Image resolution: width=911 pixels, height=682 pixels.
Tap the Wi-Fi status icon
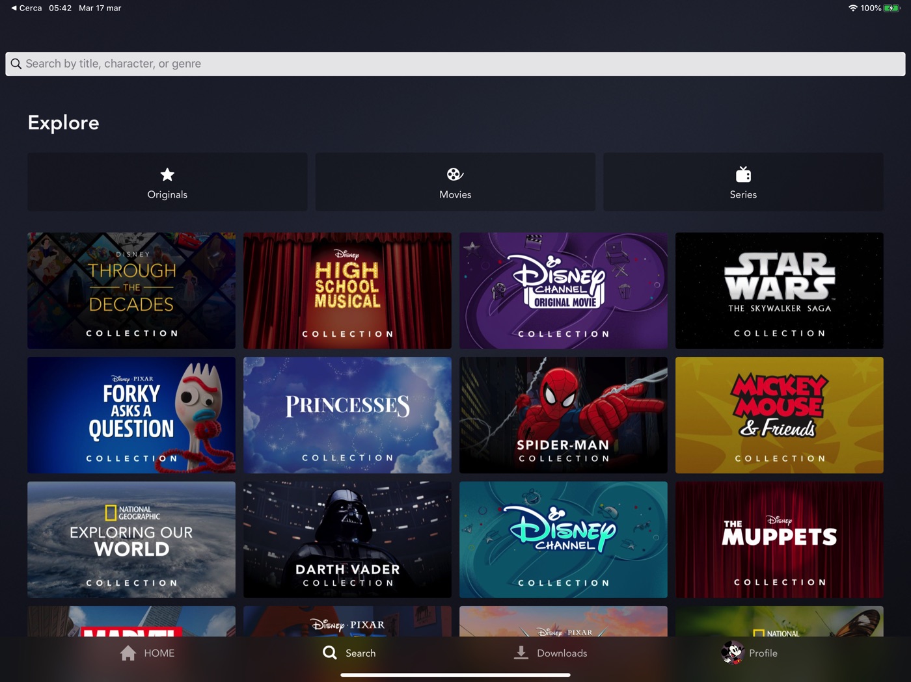tap(852, 8)
